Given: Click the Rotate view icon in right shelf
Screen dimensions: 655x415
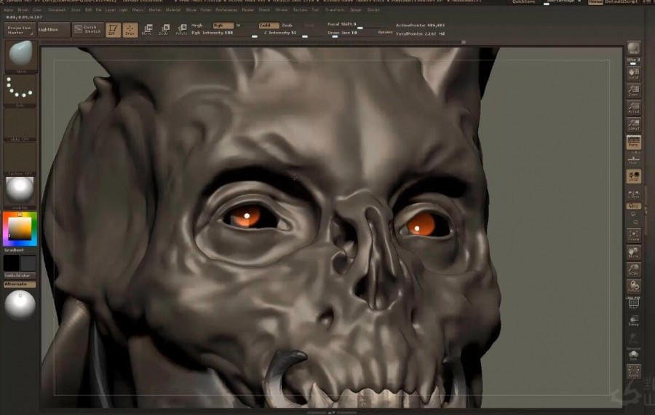Looking at the screenshot, I should (x=634, y=287).
